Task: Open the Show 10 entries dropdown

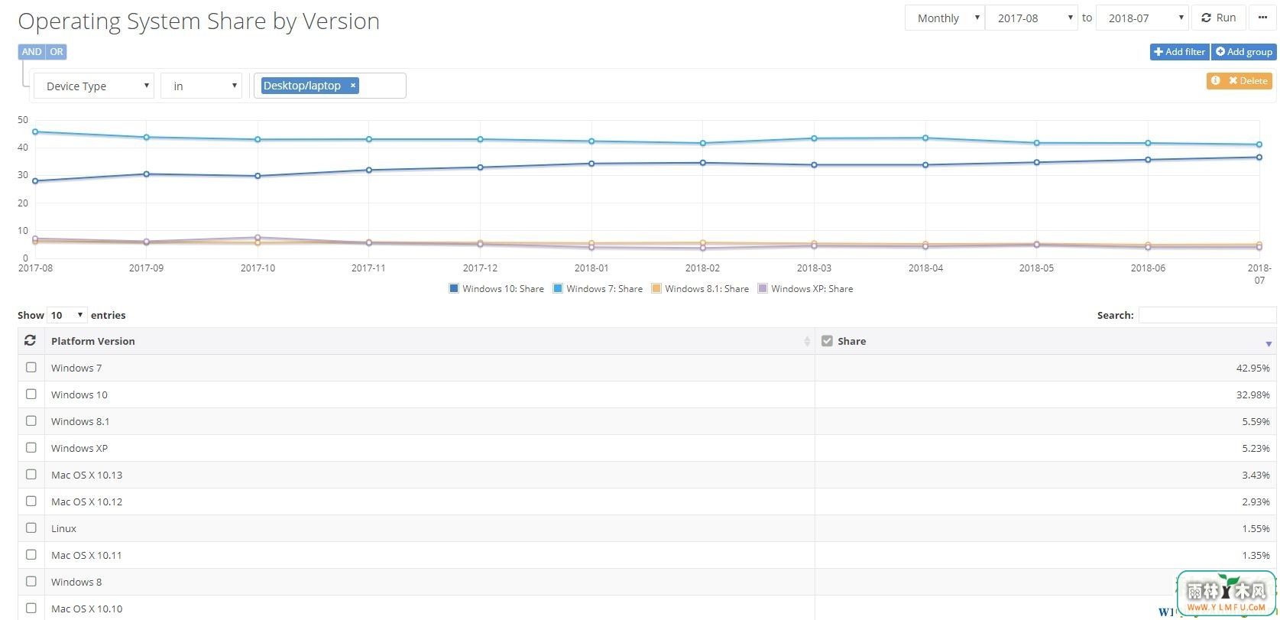Action: 67,315
